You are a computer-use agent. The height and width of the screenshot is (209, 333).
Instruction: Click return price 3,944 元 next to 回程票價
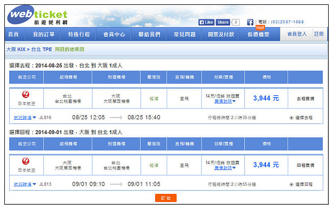point(266,165)
